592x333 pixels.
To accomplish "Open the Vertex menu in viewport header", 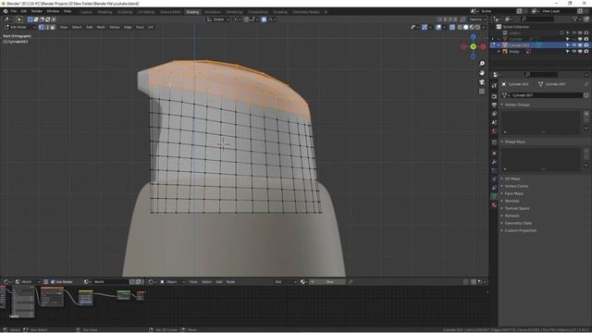I will point(115,27).
